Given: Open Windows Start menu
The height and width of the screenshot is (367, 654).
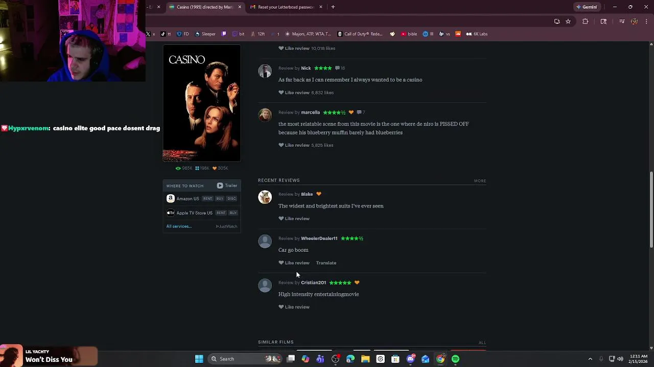Looking at the screenshot, I should point(199,359).
